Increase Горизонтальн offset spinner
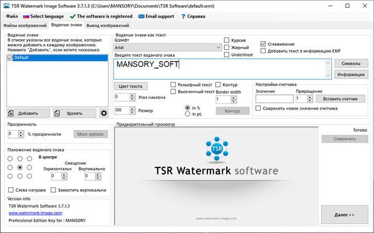The height and width of the screenshot is (233, 374). point(64,175)
